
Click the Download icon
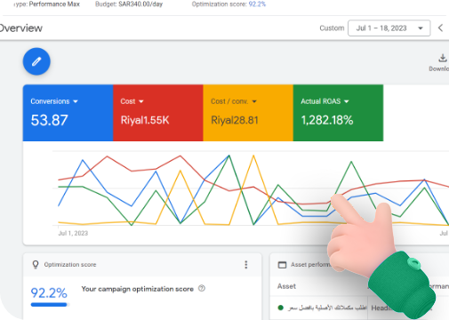pos(443,58)
